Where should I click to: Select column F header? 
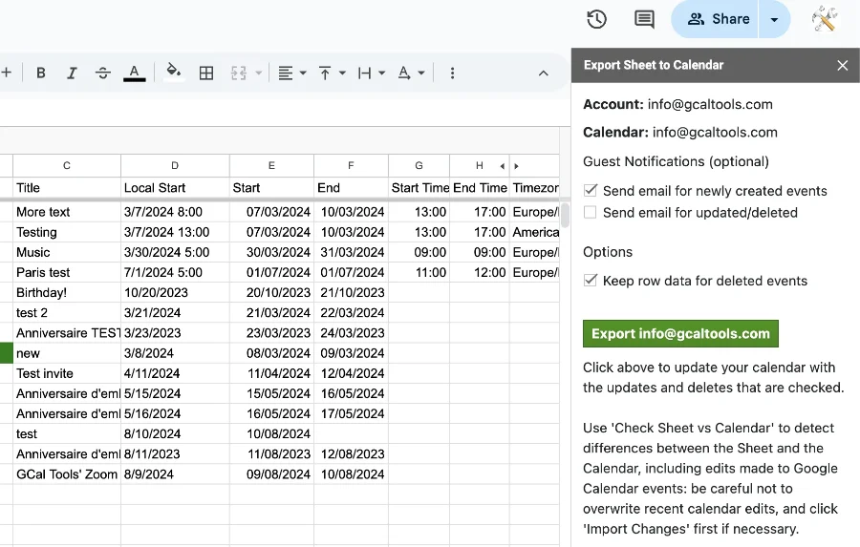pyautogui.click(x=351, y=165)
